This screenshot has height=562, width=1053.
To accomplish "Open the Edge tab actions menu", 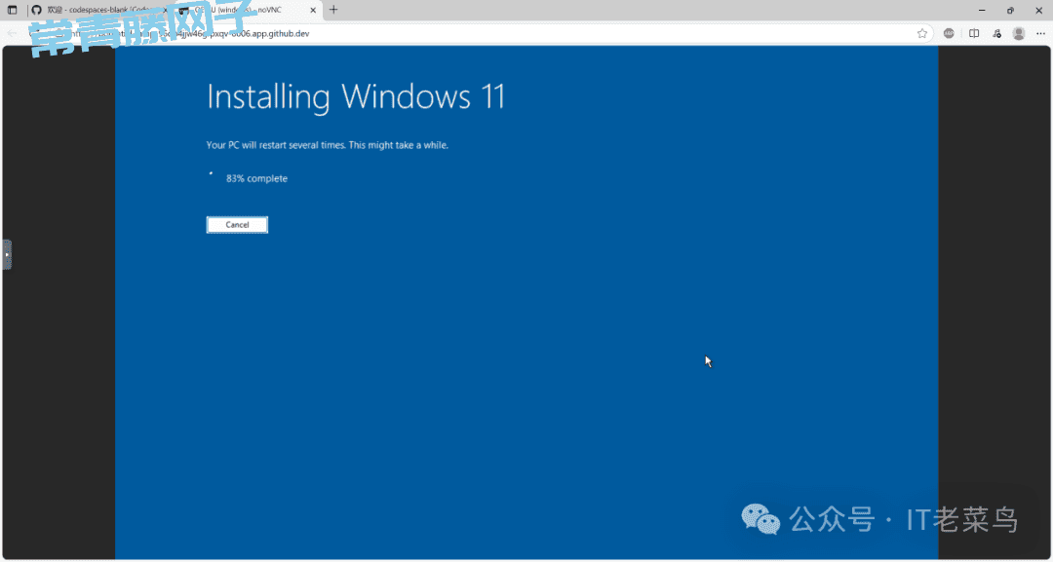I will pos(12,10).
